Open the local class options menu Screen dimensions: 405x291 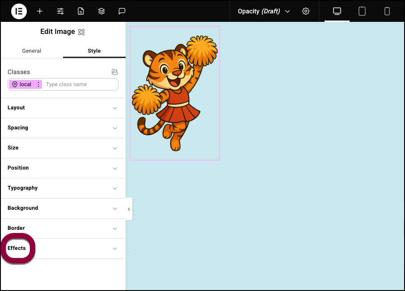38,84
